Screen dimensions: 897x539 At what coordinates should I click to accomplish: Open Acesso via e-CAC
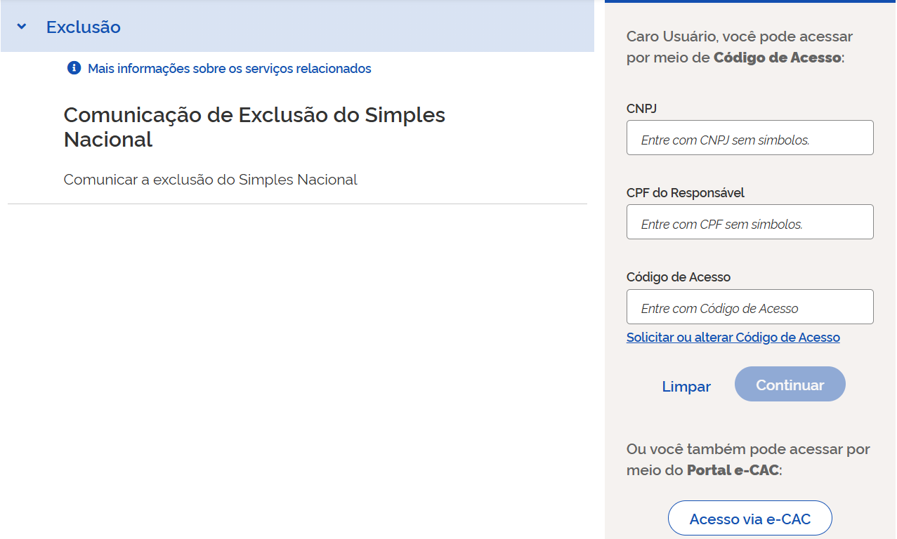pyautogui.click(x=749, y=519)
